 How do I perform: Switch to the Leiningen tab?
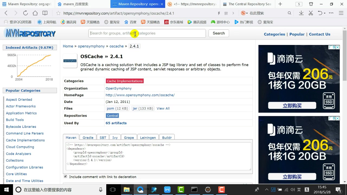coord(148,138)
